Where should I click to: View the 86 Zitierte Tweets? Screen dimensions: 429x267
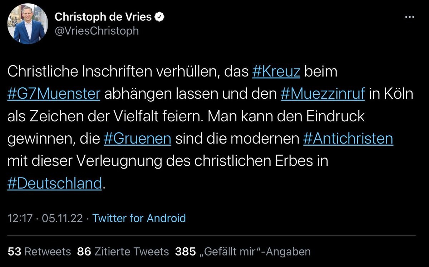(123, 252)
